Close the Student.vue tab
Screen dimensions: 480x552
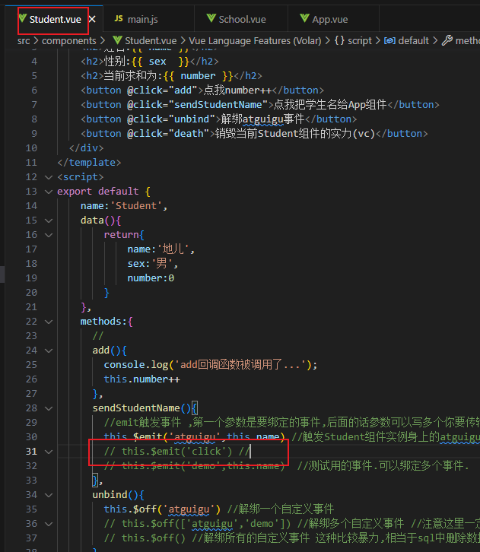click(92, 19)
